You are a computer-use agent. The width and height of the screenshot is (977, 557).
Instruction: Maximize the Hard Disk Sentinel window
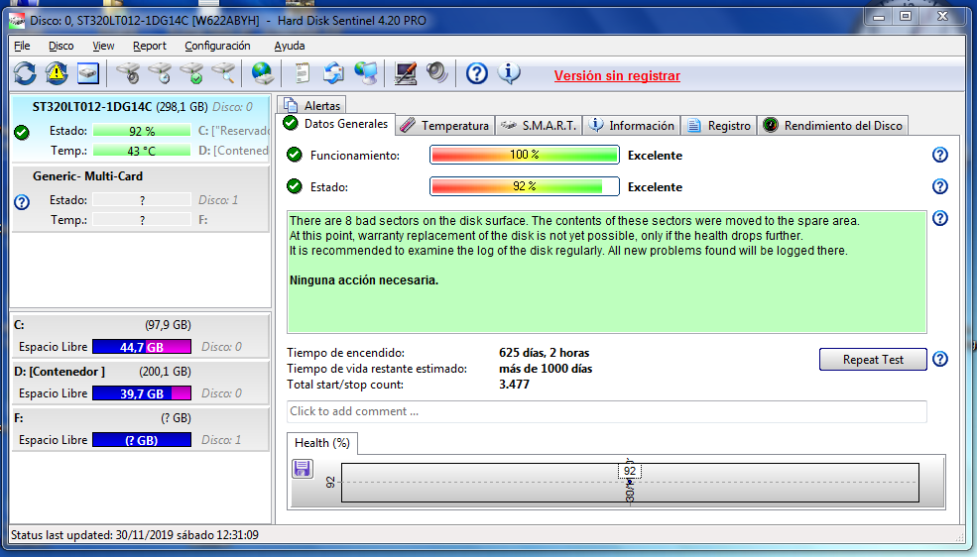[906, 16]
